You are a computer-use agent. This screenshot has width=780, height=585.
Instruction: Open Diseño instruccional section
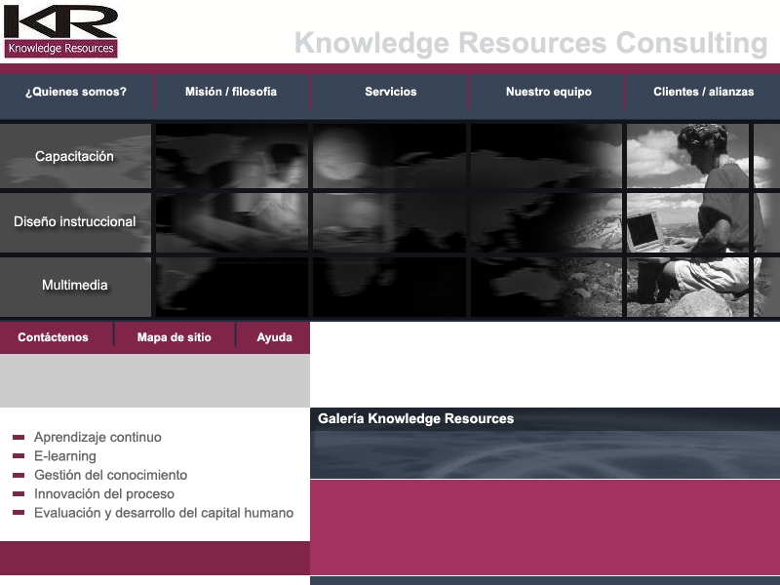75,222
